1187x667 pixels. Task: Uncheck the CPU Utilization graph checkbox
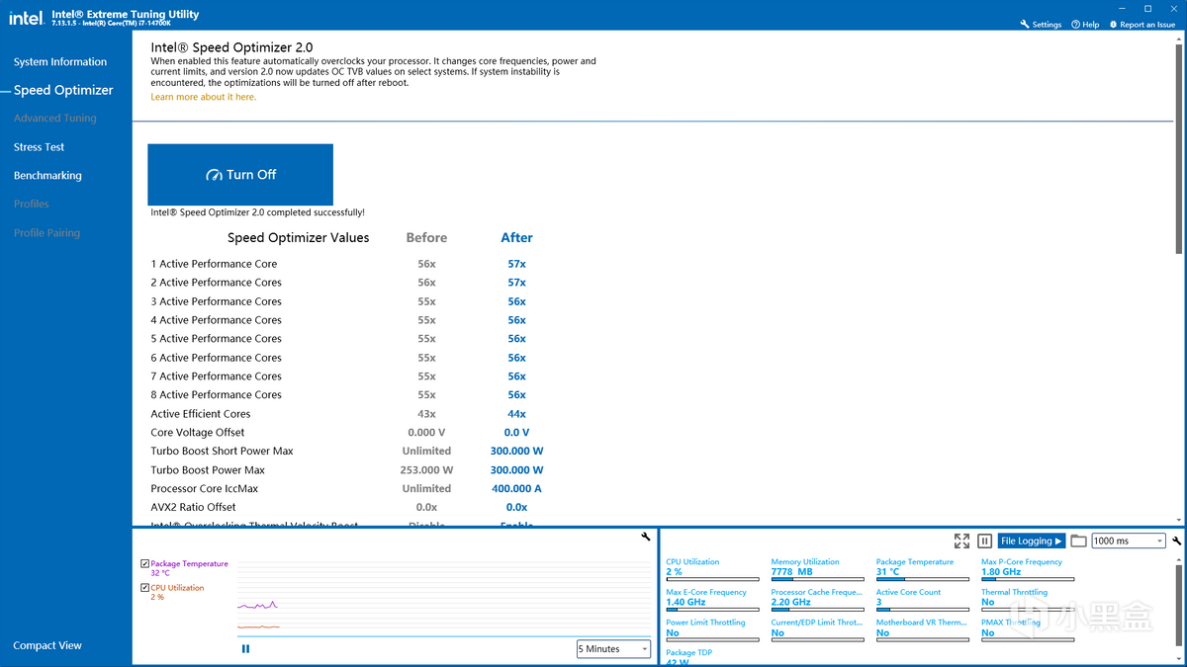145,587
